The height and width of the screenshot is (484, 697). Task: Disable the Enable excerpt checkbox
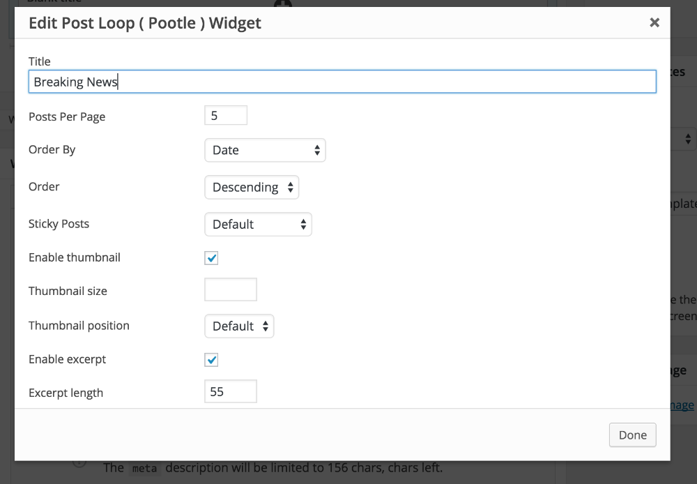(212, 360)
